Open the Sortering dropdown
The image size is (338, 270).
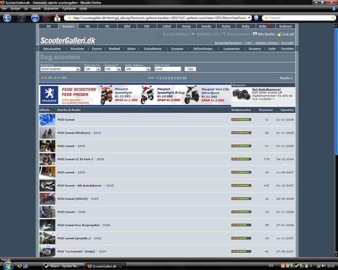(x=60, y=69)
